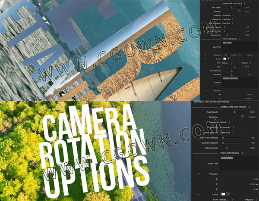Open Font 'Bebas' dropdown in lower inspector
This screenshot has height=201, width=259.
(x=227, y=199)
